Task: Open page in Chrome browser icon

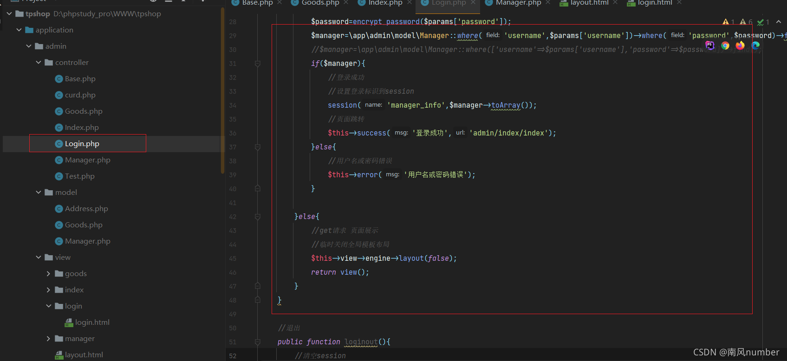Action: tap(725, 45)
